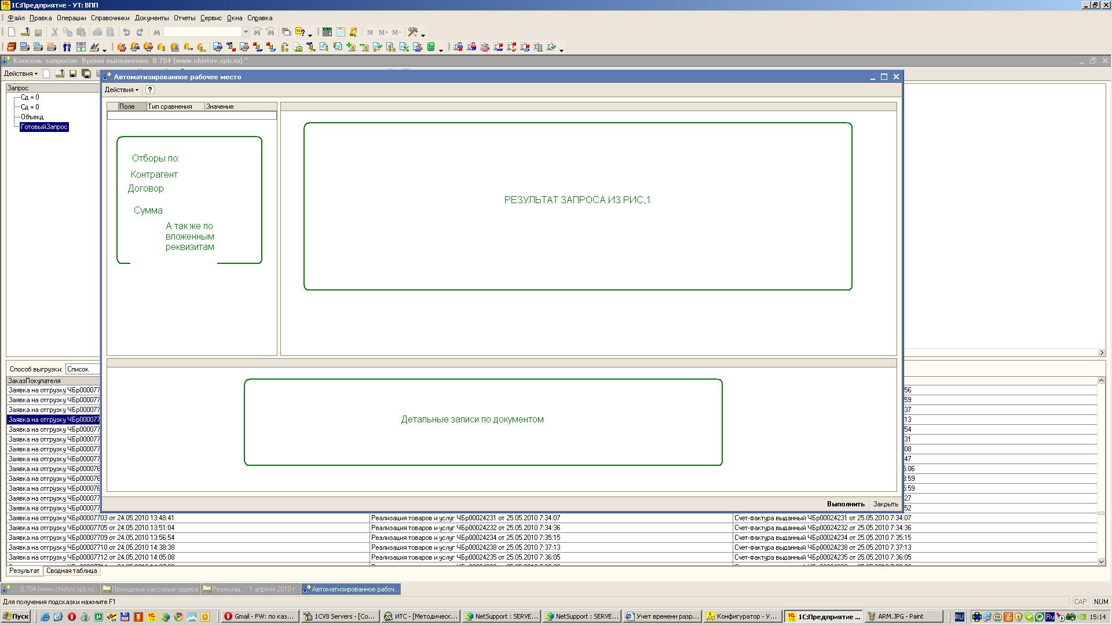
Task: Click the question mark help button
Action: point(150,90)
